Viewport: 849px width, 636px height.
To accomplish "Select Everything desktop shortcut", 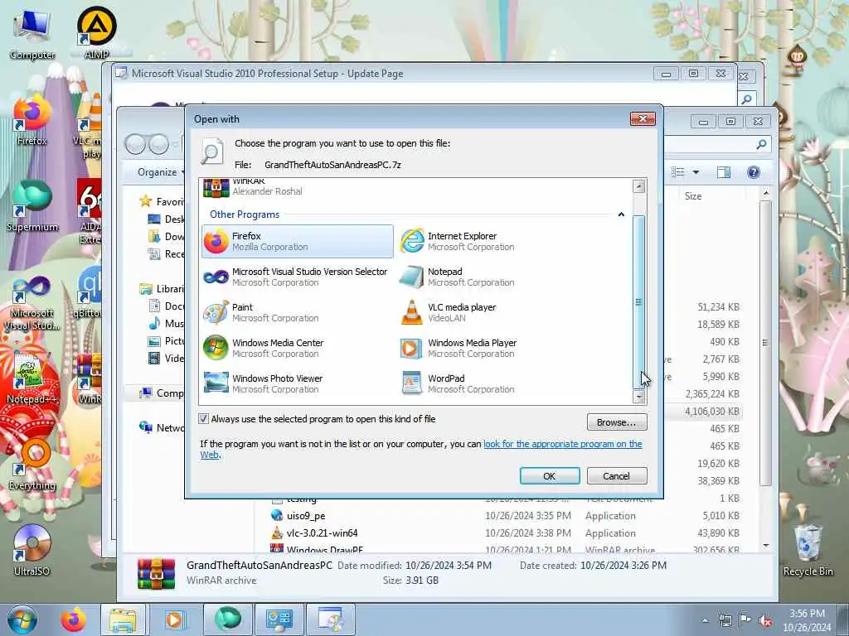I will 32,464.
